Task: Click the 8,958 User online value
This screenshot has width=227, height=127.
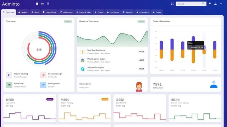Action: [10, 99]
